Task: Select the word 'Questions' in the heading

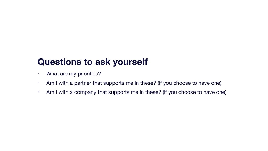Action: point(59,62)
